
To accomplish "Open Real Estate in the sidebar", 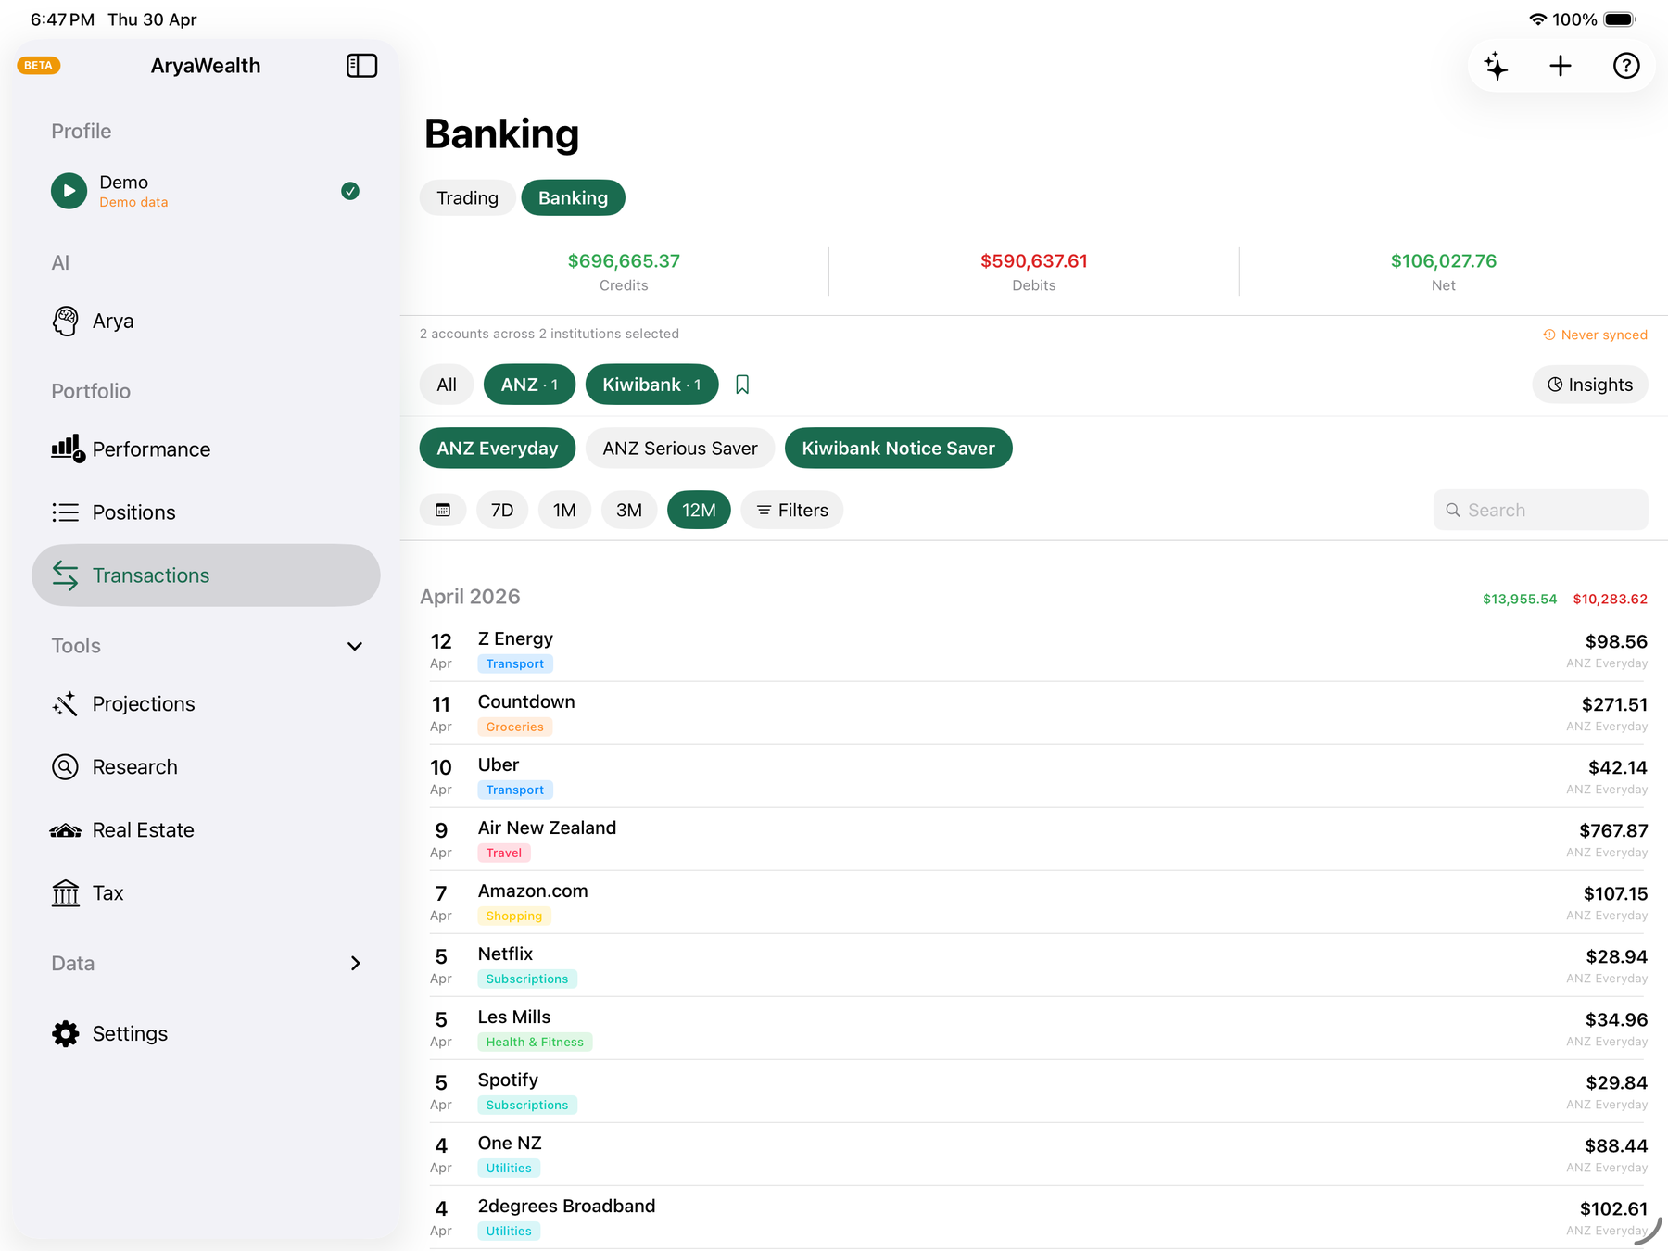I will pos(206,830).
